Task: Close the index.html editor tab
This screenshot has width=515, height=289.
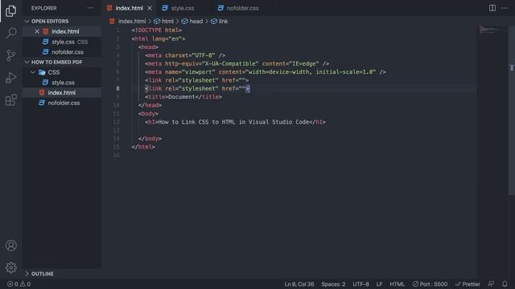Action: [150, 8]
